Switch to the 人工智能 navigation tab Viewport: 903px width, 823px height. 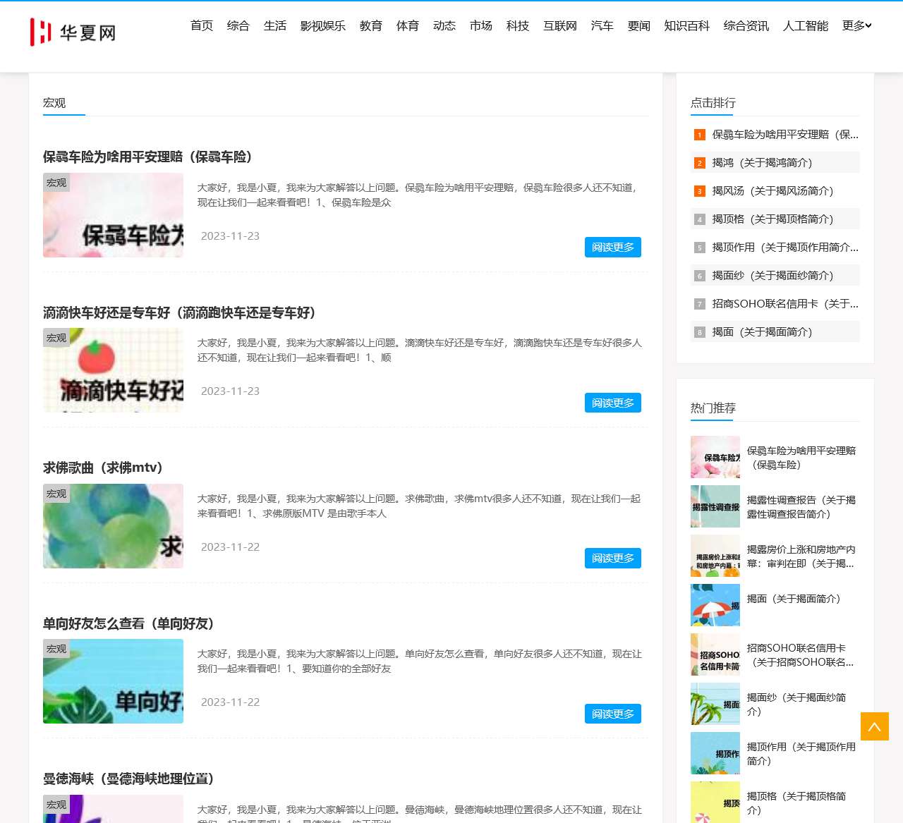[x=805, y=25]
